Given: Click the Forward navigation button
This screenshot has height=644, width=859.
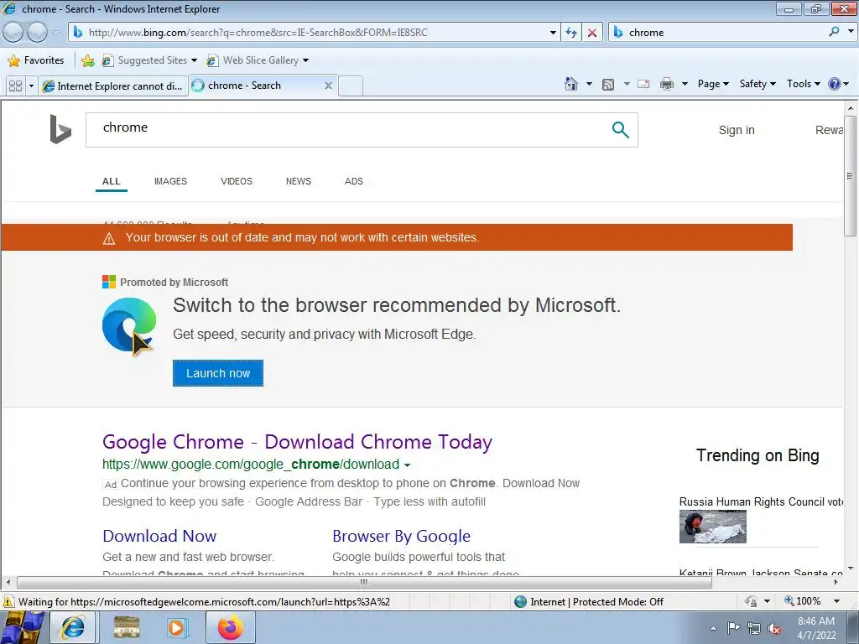Looking at the screenshot, I should click(37, 33).
